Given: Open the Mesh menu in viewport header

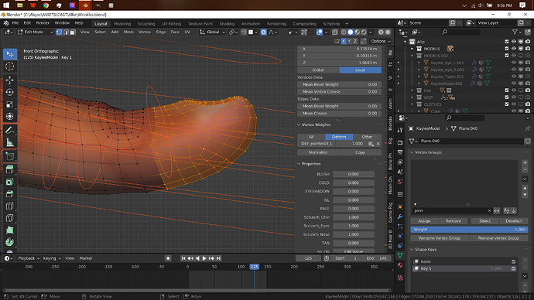Looking at the screenshot, I should point(128,32).
